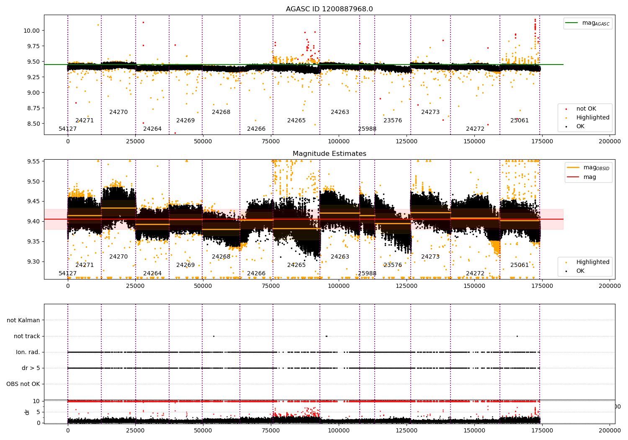Select OBSID label 24266 in top plot
This screenshot has height=440, width=628.
tap(256, 129)
